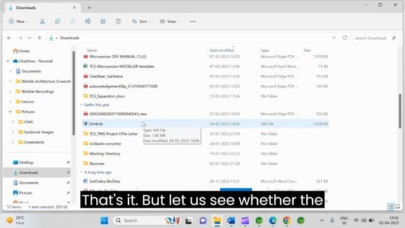Click the Cut scissors icon
The image size is (405, 228).
42,22
